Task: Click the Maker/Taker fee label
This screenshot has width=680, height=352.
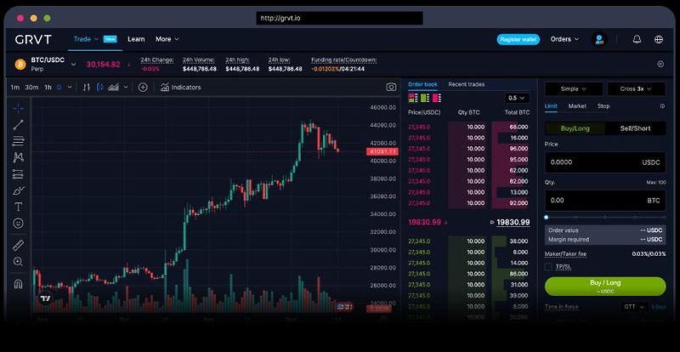Action: pos(565,254)
